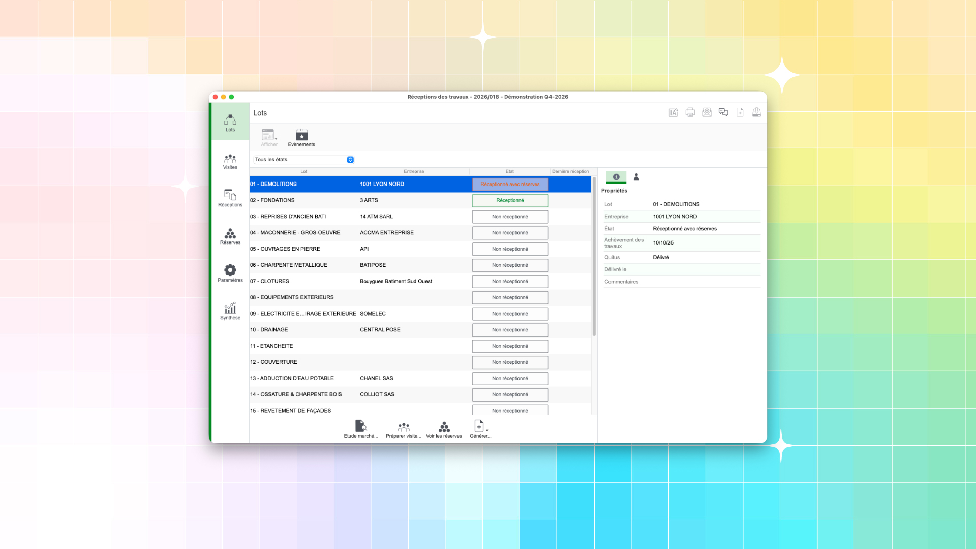The height and width of the screenshot is (549, 976).
Task: Open Paramètres gear in sidebar
Action: pyautogui.click(x=230, y=273)
